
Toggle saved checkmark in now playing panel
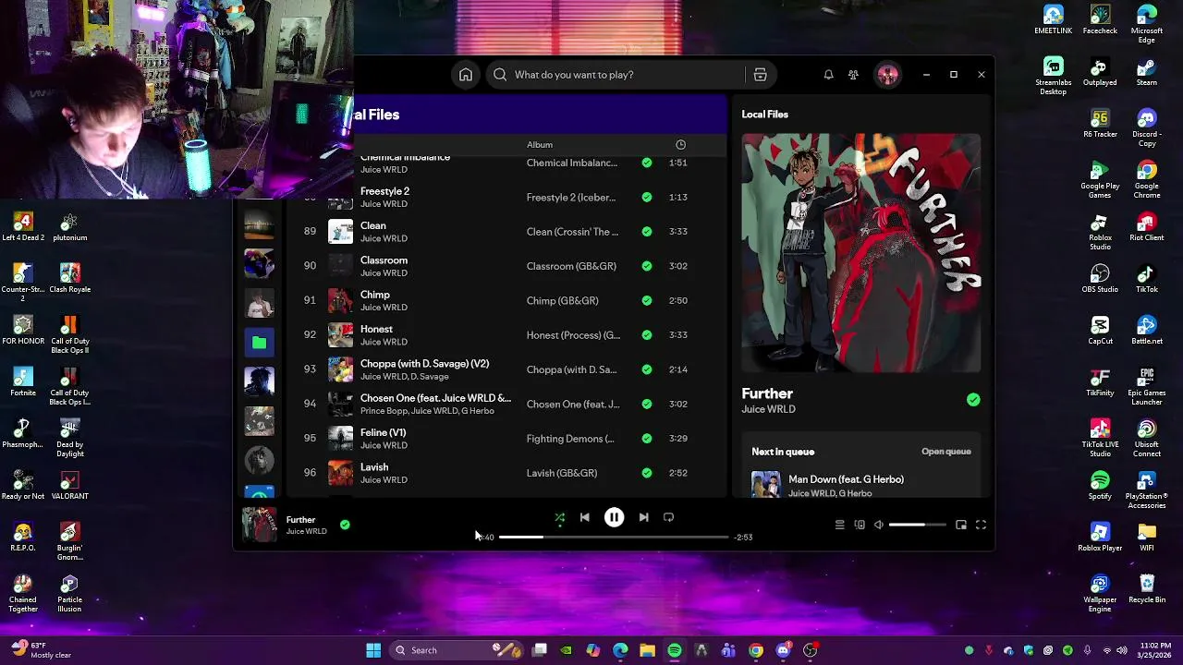point(973,400)
